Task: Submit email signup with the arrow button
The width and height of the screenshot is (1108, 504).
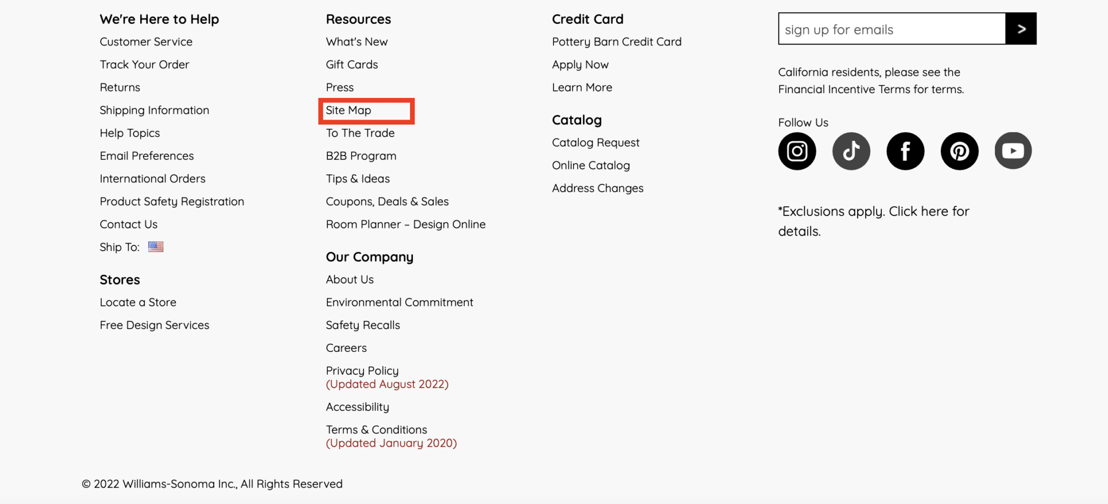Action: pos(1021,29)
